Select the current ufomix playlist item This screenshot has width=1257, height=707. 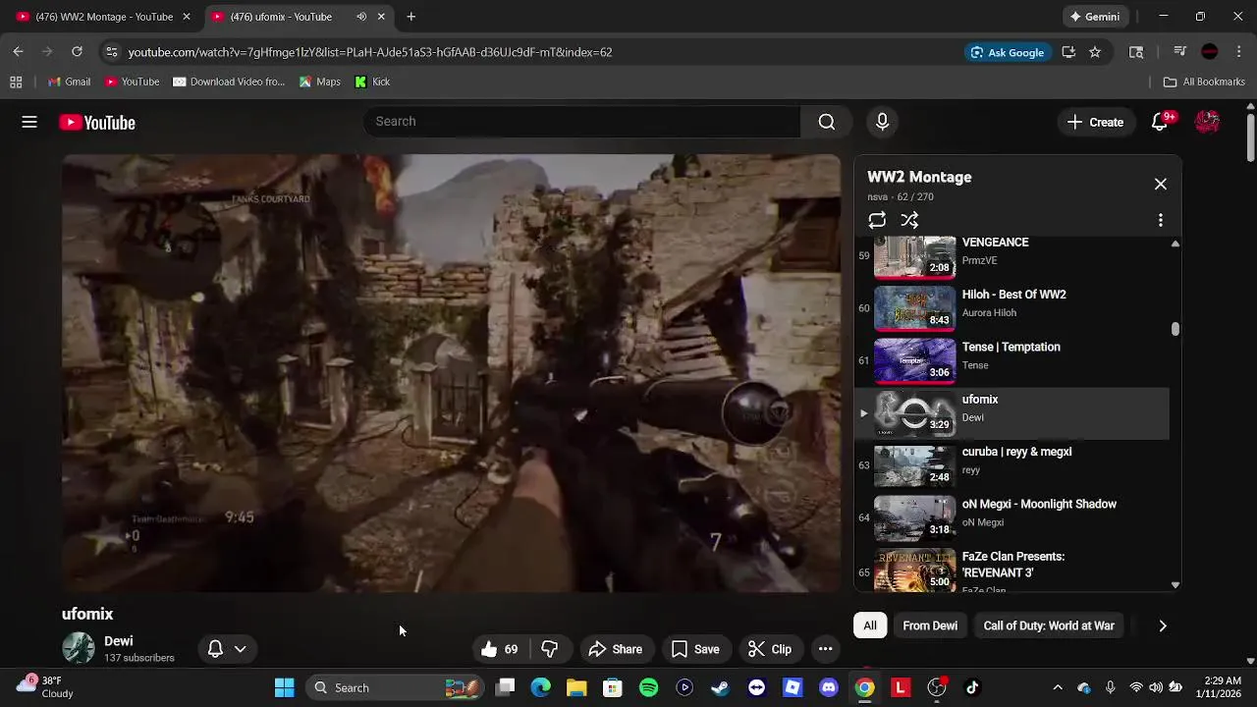tap(1011, 412)
